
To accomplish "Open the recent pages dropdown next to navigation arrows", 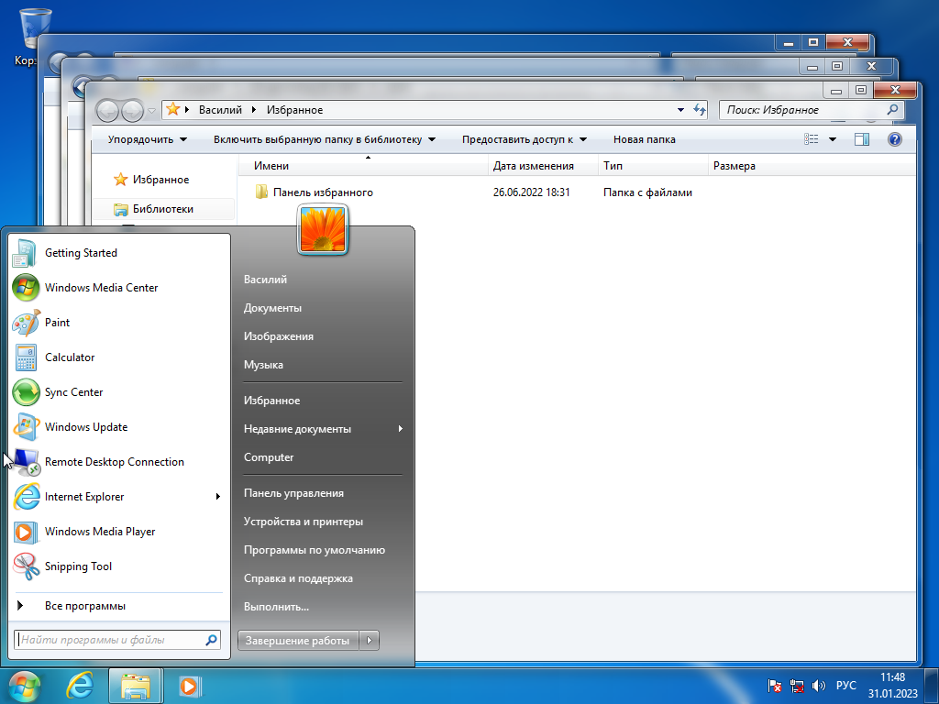I will coord(152,111).
